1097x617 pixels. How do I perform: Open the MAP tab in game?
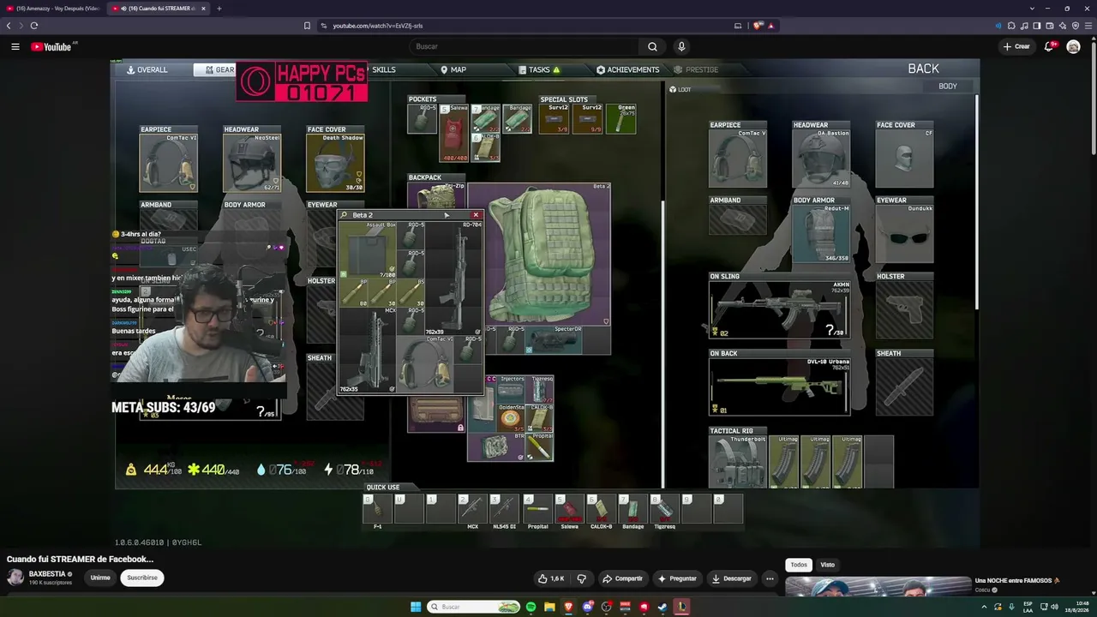tap(453, 69)
